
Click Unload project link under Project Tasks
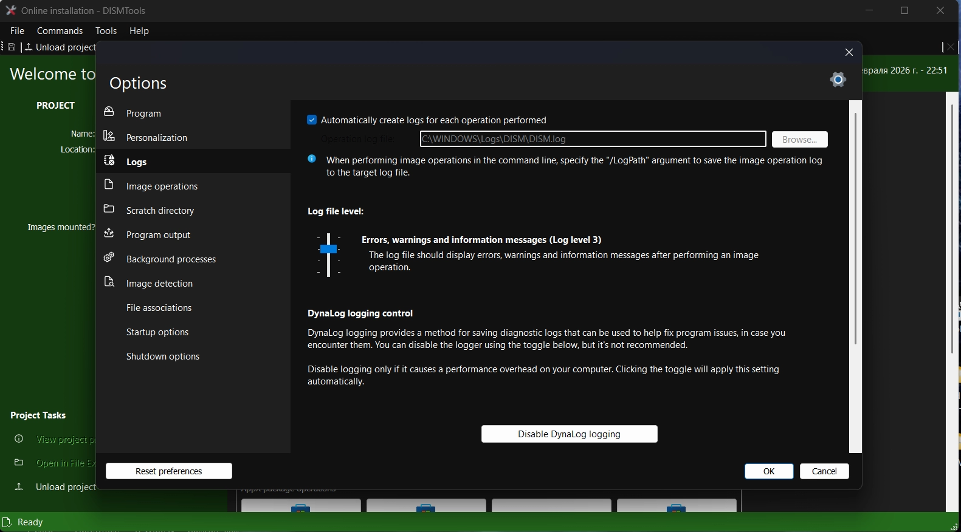tap(66, 486)
